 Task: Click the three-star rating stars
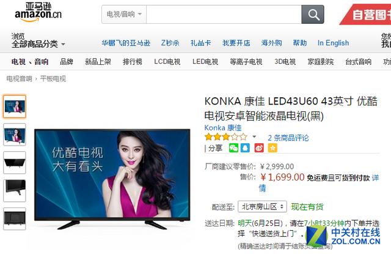tap(226, 137)
